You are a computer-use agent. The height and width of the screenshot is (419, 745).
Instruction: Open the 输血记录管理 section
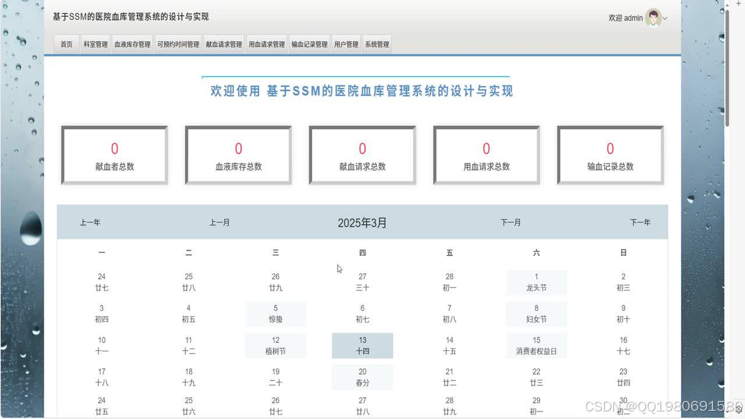click(x=309, y=44)
